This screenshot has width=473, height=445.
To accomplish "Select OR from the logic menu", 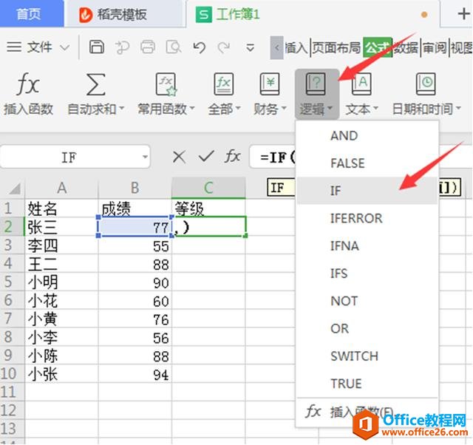I will pyautogui.click(x=367, y=328).
